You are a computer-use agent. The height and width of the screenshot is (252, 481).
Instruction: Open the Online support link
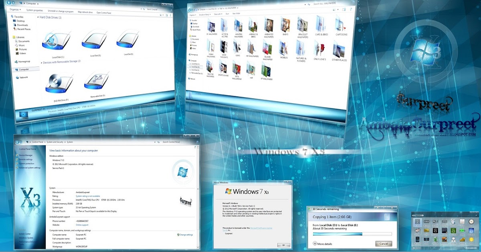coord(82,225)
